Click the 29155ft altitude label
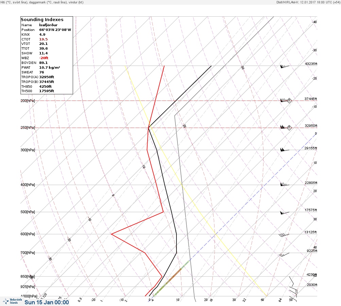The width and height of the screenshot is (341, 306). pyautogui.click(x=311, y=148)
